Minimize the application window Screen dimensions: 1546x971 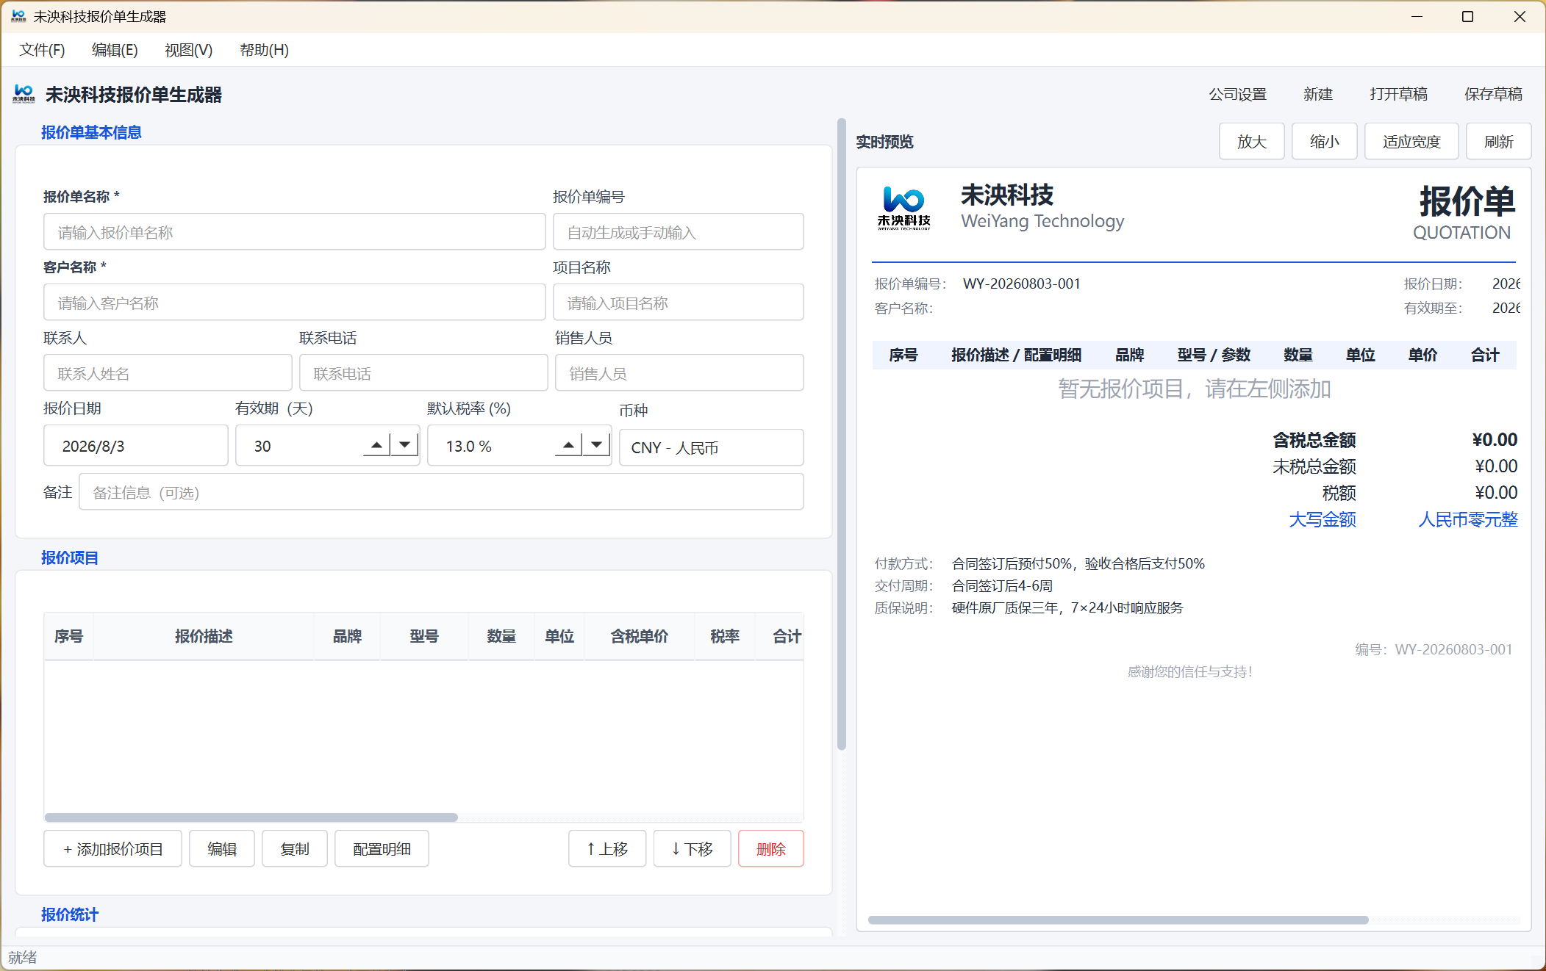(1417, 16)
